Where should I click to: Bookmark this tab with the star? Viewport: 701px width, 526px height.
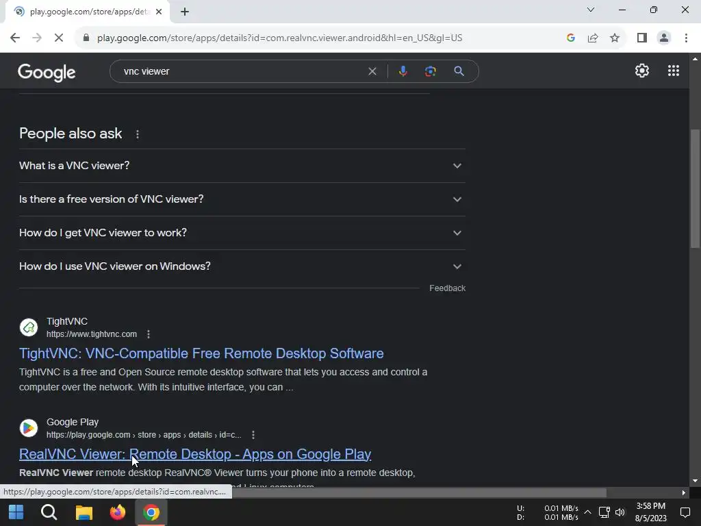pos(615,38)
